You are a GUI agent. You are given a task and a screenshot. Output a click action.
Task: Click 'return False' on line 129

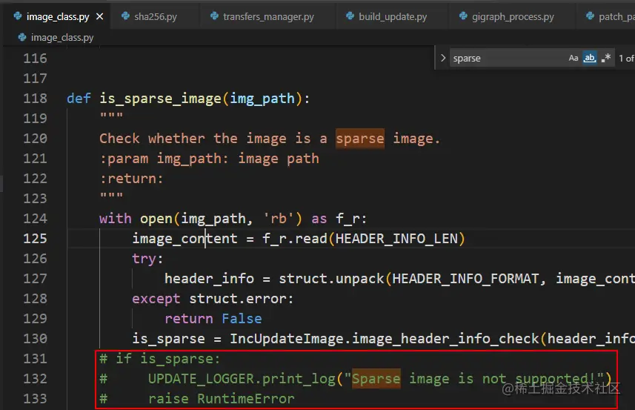click(213, 319)
